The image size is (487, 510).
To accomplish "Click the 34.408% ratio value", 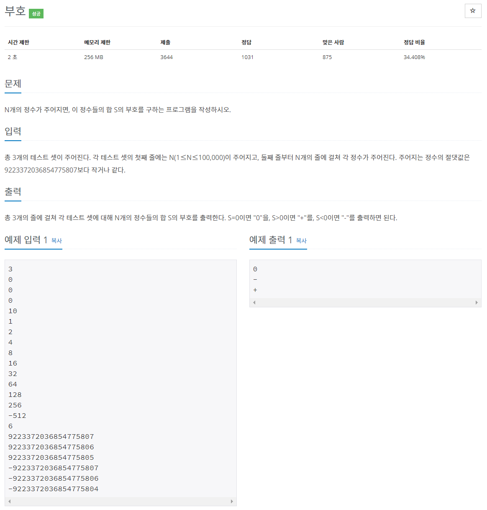I will [x=414, y=57].
